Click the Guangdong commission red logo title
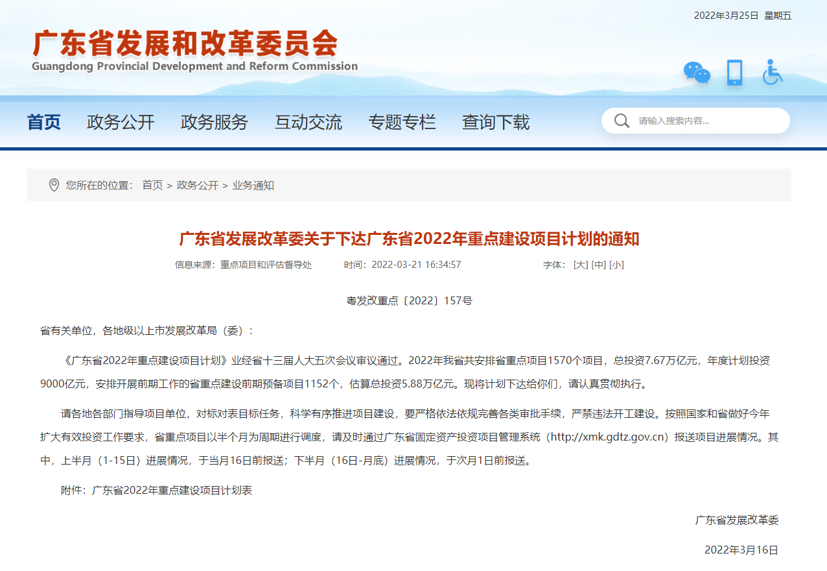 tap(185, 43)
